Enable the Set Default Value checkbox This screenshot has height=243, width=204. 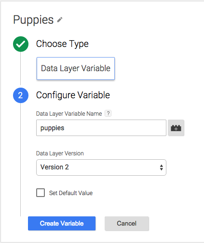coord(41,193)
